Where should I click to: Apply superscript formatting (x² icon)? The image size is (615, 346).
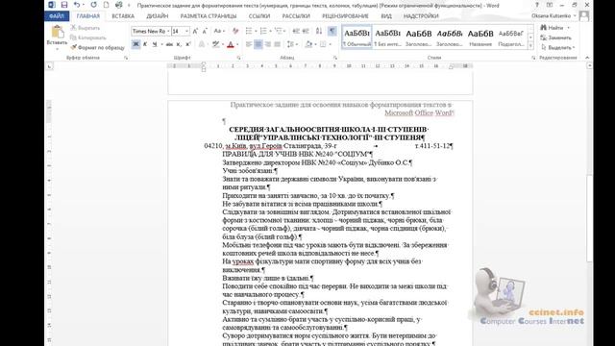click(188, 44)
